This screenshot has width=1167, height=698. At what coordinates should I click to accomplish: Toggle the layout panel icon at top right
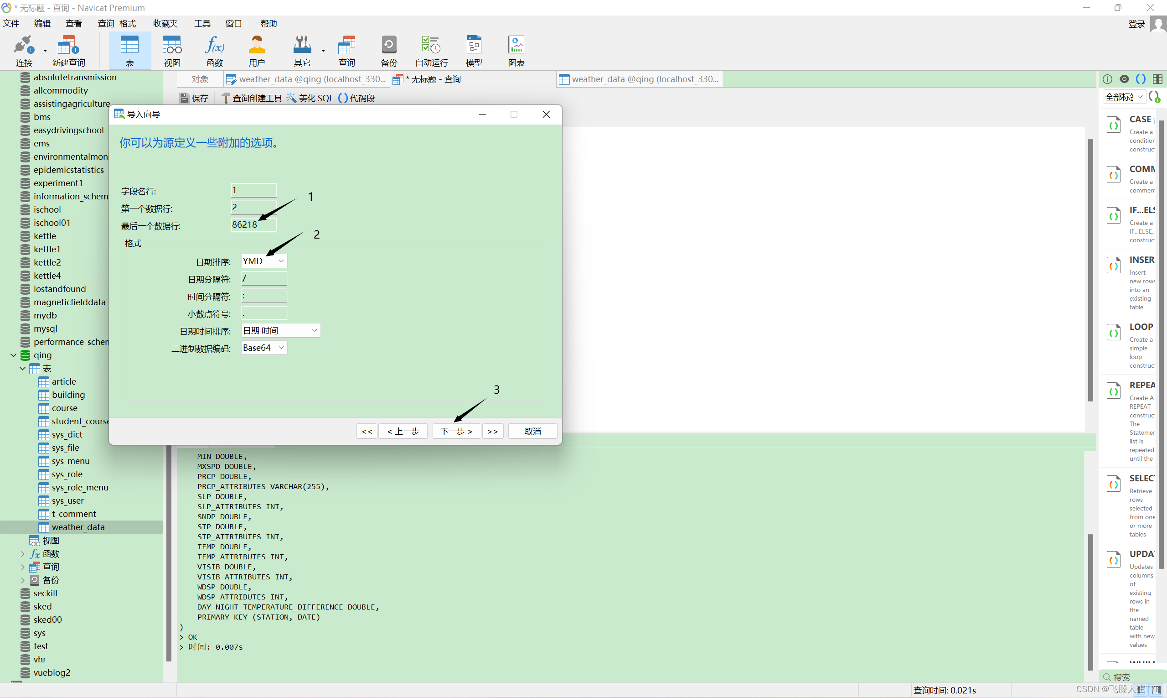coord(1157,79)
